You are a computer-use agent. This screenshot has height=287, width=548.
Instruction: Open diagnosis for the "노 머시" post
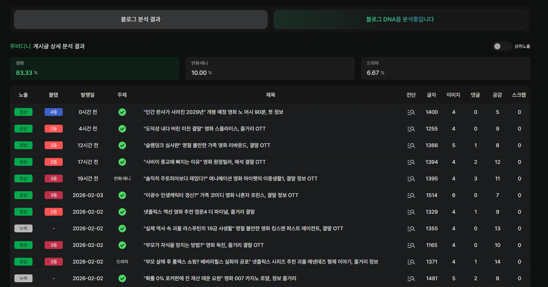(x=411, y=112)
